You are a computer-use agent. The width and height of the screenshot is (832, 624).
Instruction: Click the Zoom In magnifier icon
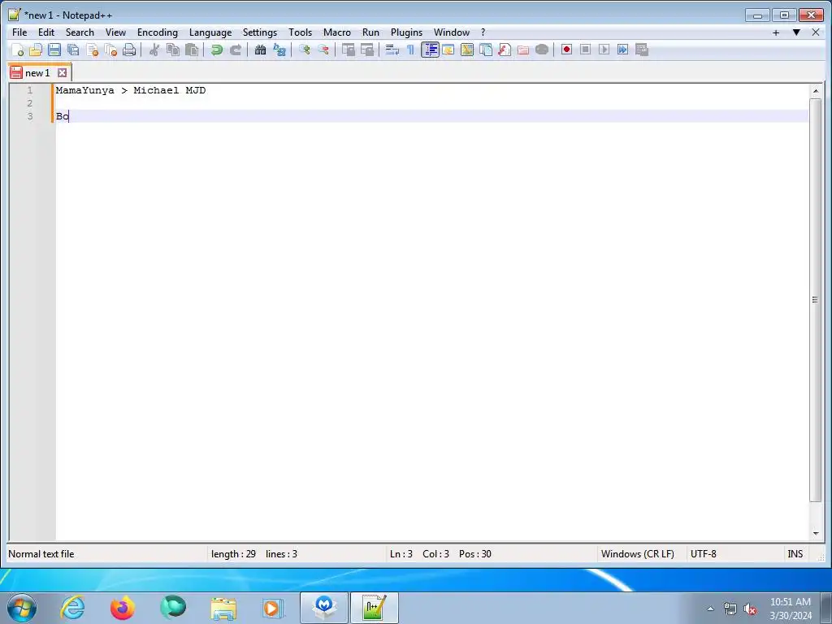pyautogui.click(x=305, y=50)
